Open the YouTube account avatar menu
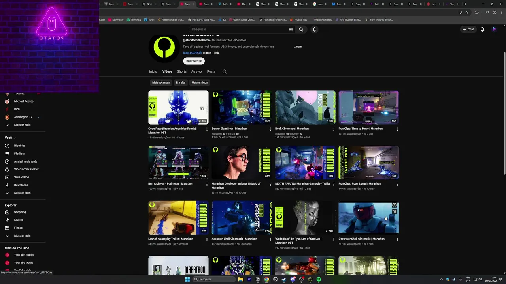506x284 pixels. click(x=494, y=29)
